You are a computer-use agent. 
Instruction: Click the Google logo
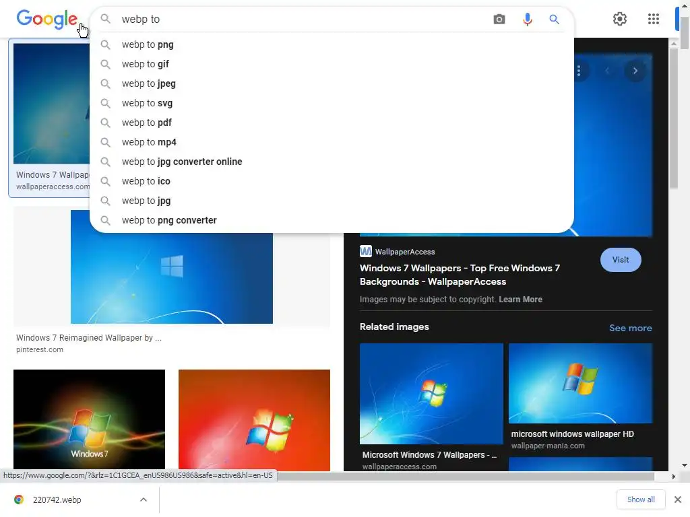[x=46, y=20]
